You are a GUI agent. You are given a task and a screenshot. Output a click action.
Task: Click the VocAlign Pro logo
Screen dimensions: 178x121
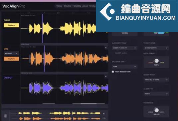click(14, 6)
